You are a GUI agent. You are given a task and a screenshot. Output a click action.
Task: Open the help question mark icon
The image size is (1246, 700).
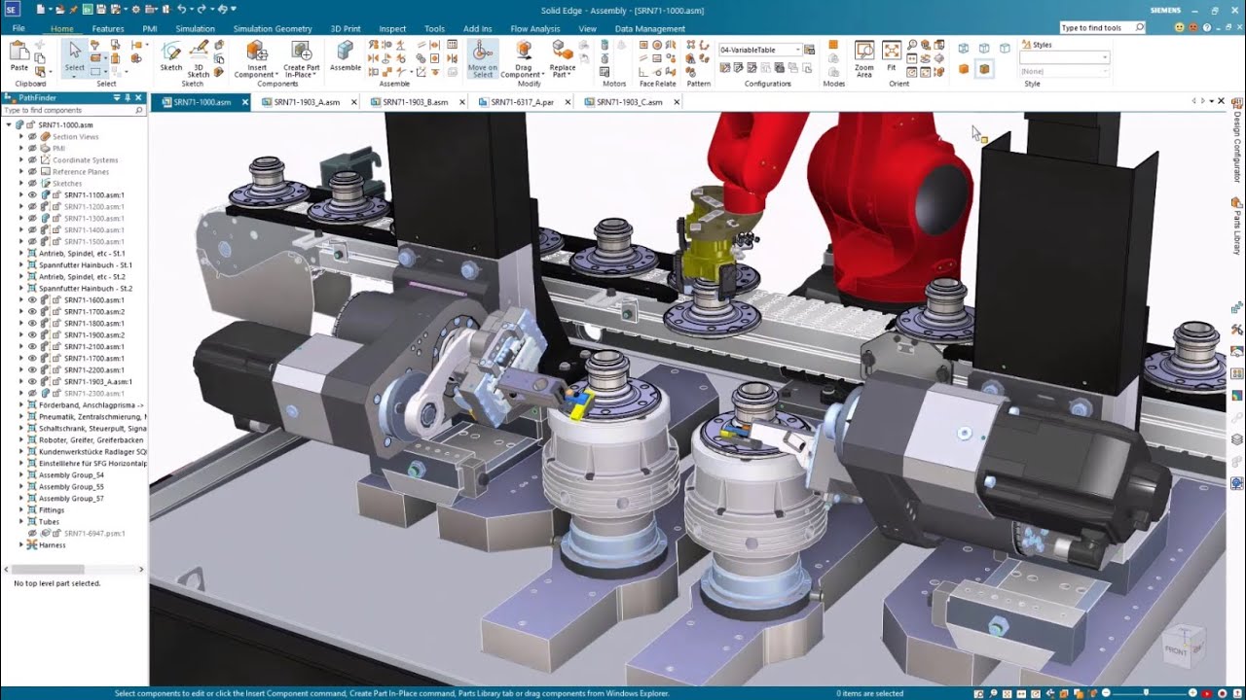click(1207, 27)
